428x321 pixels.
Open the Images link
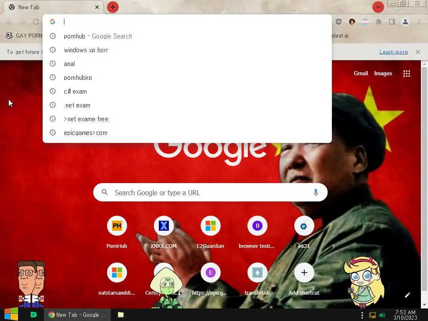383,73
